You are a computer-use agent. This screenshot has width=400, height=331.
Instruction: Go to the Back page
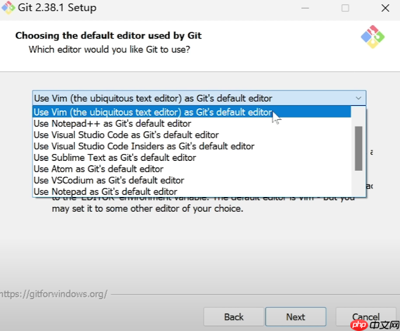pyautogui.click(x=234, y=317)
